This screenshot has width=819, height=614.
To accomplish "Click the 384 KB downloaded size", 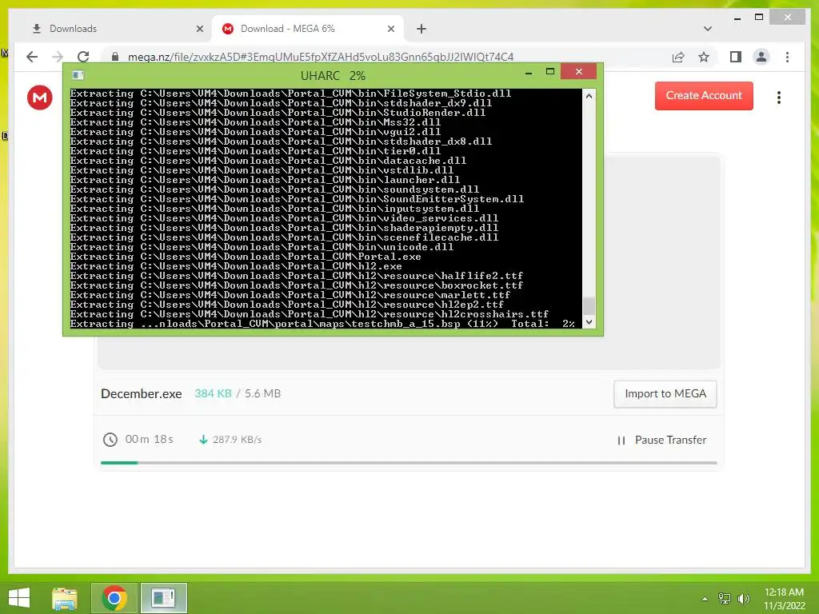I will [213, 393].
